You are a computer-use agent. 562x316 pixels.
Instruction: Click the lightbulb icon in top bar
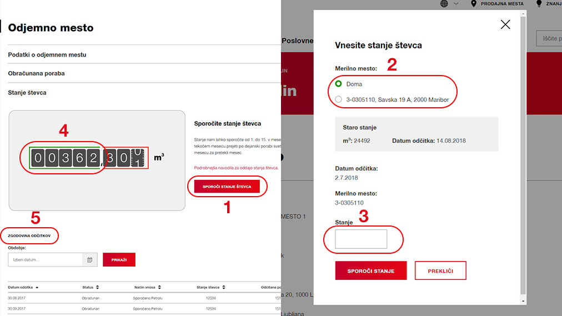click(x=538, y=4)
